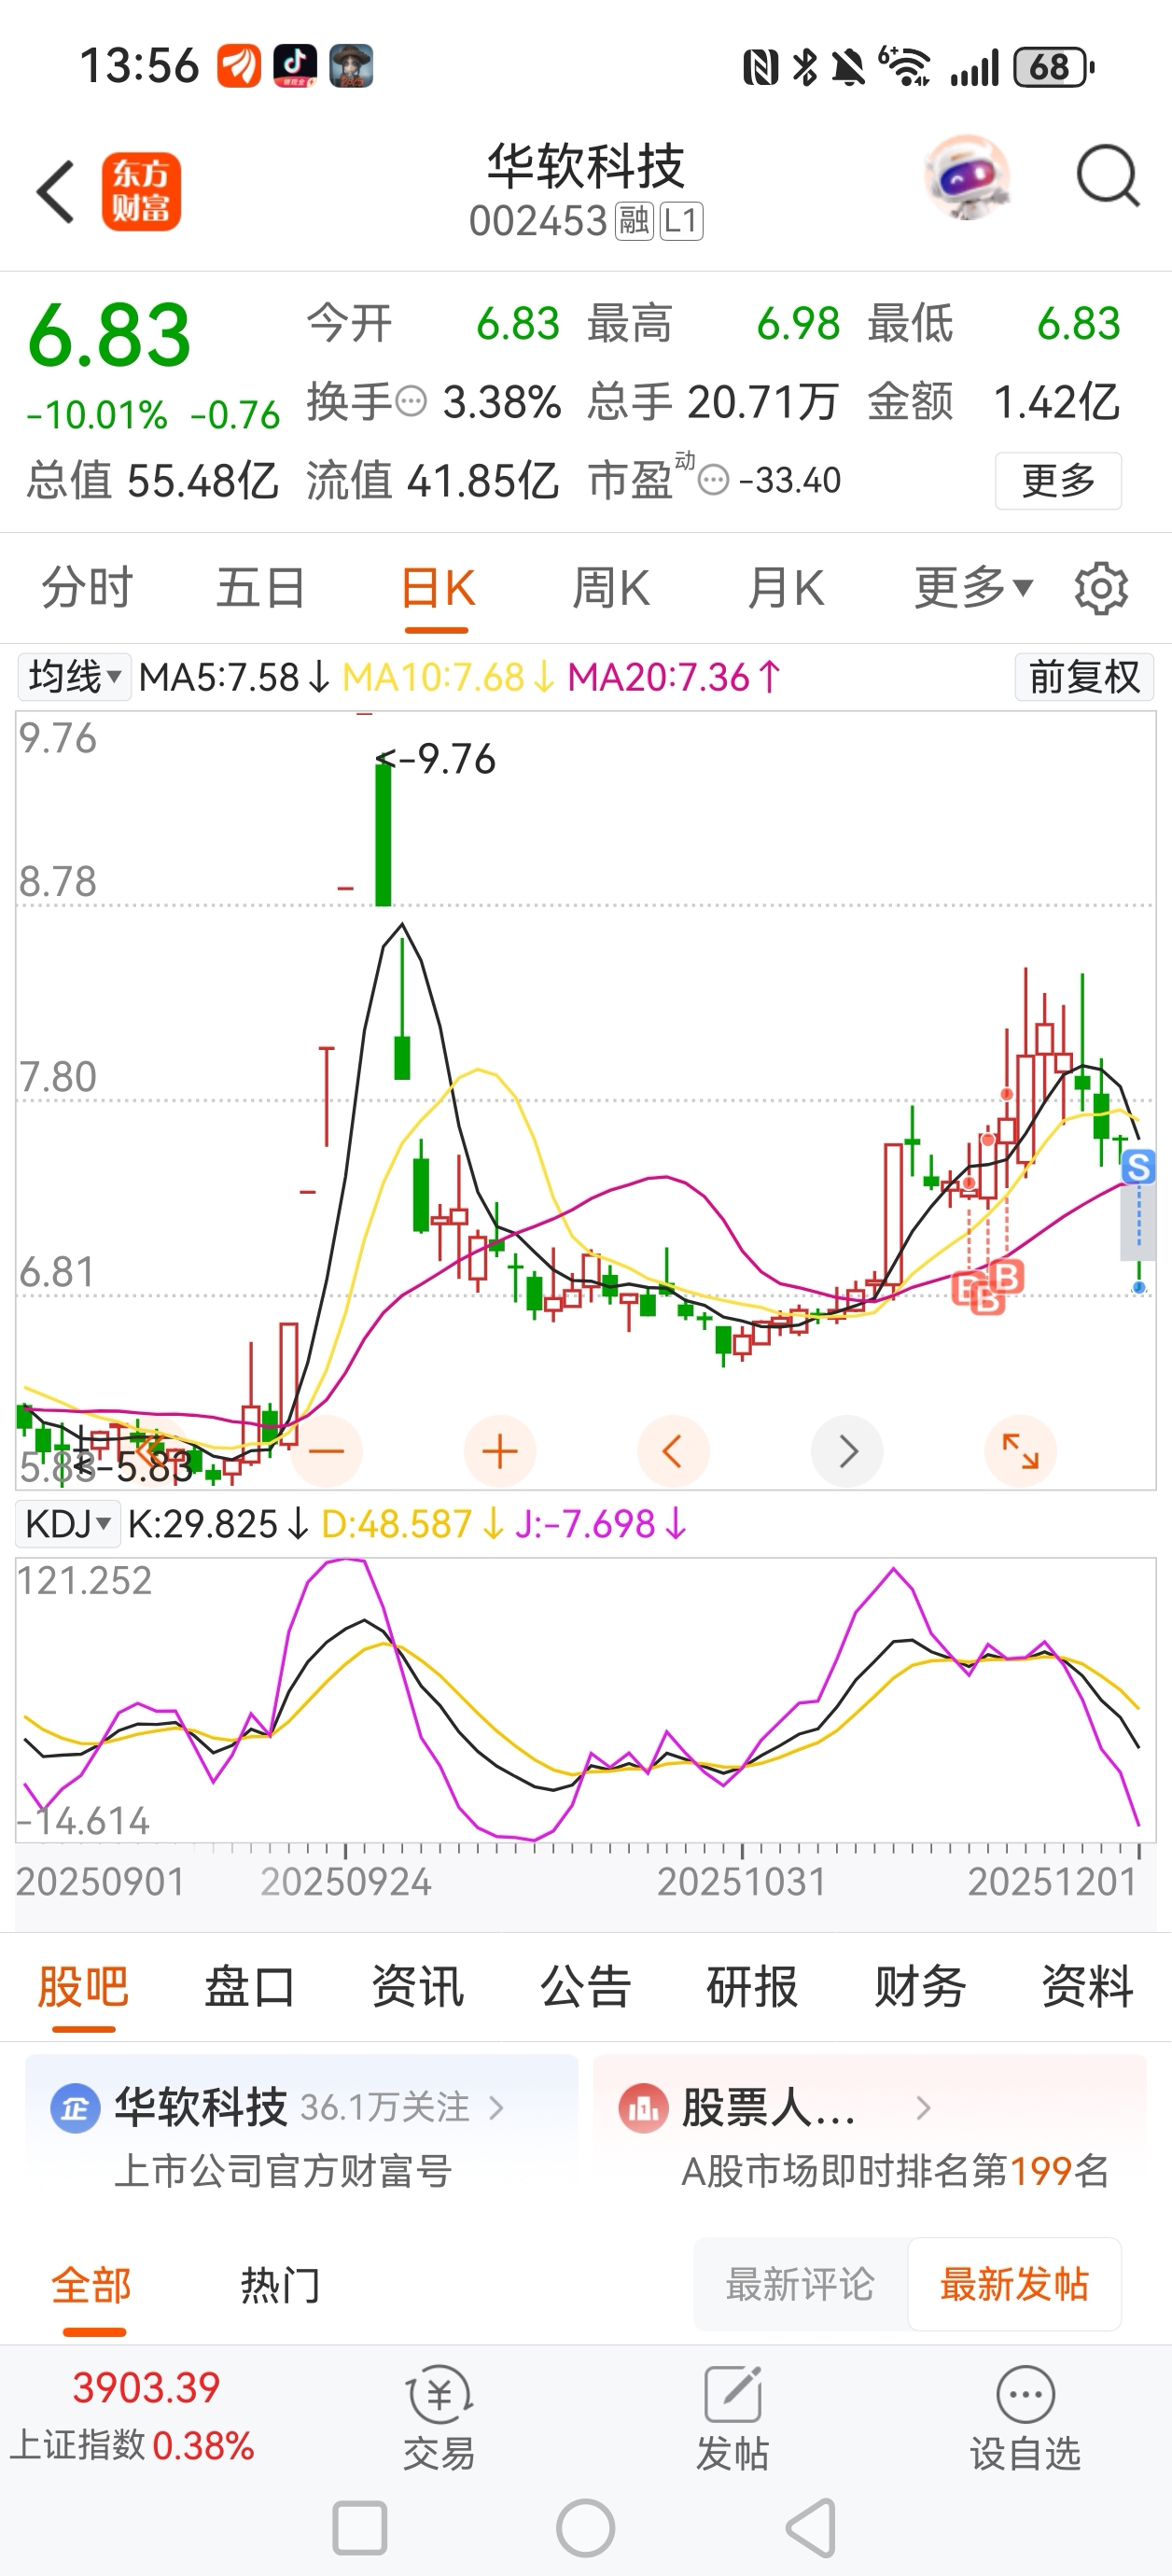Switch to 分时 chart tab
This screenshot has height=2576, width=1172.
click(x=87, y=588)
